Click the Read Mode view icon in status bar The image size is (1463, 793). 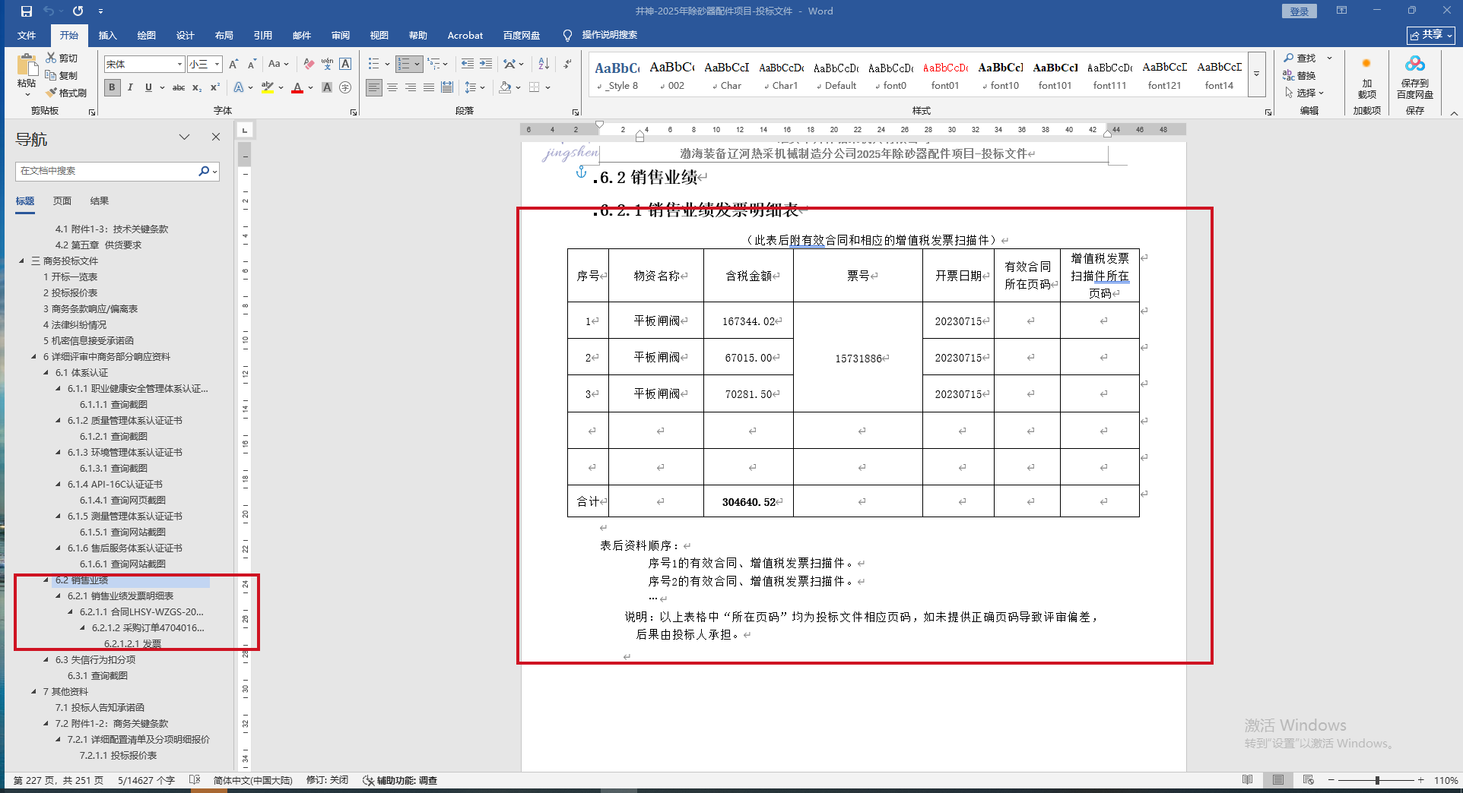click(1248, 780)
